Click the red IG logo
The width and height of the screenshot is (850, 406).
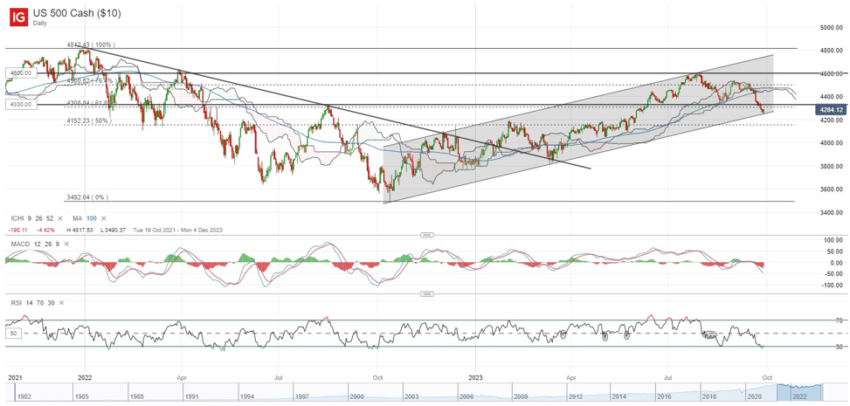(17, 17)
